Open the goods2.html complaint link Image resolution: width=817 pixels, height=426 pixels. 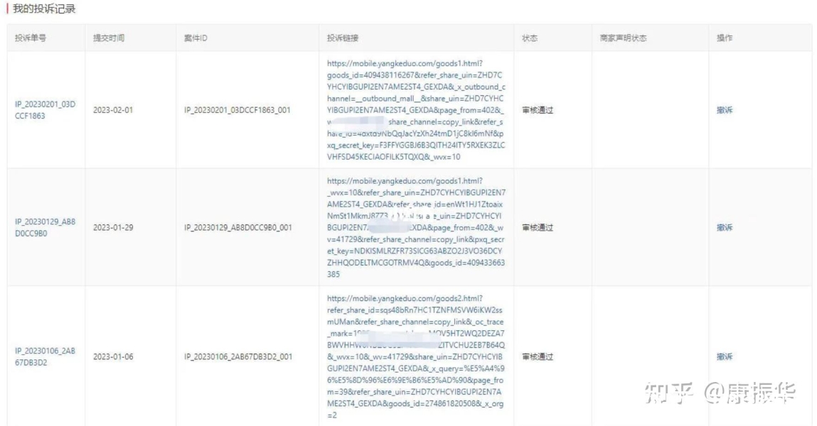416,356
